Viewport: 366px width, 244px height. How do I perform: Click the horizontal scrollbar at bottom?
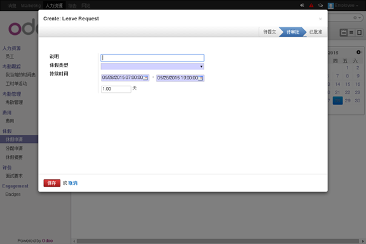[218, 241]
